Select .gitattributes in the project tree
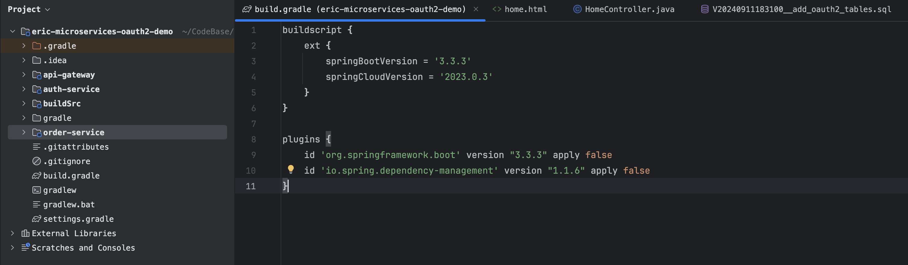This screenshot has width=908, height=265. coord(76,147)
